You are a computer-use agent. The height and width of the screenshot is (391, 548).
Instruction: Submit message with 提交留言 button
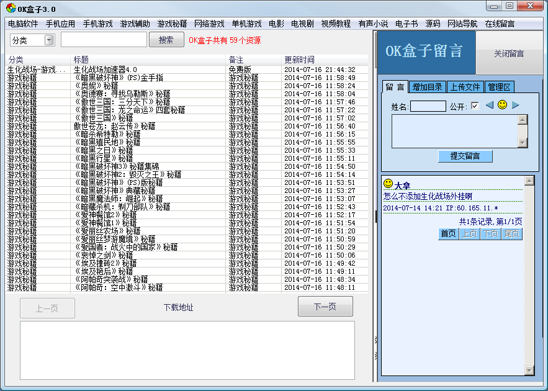point(465,156)
